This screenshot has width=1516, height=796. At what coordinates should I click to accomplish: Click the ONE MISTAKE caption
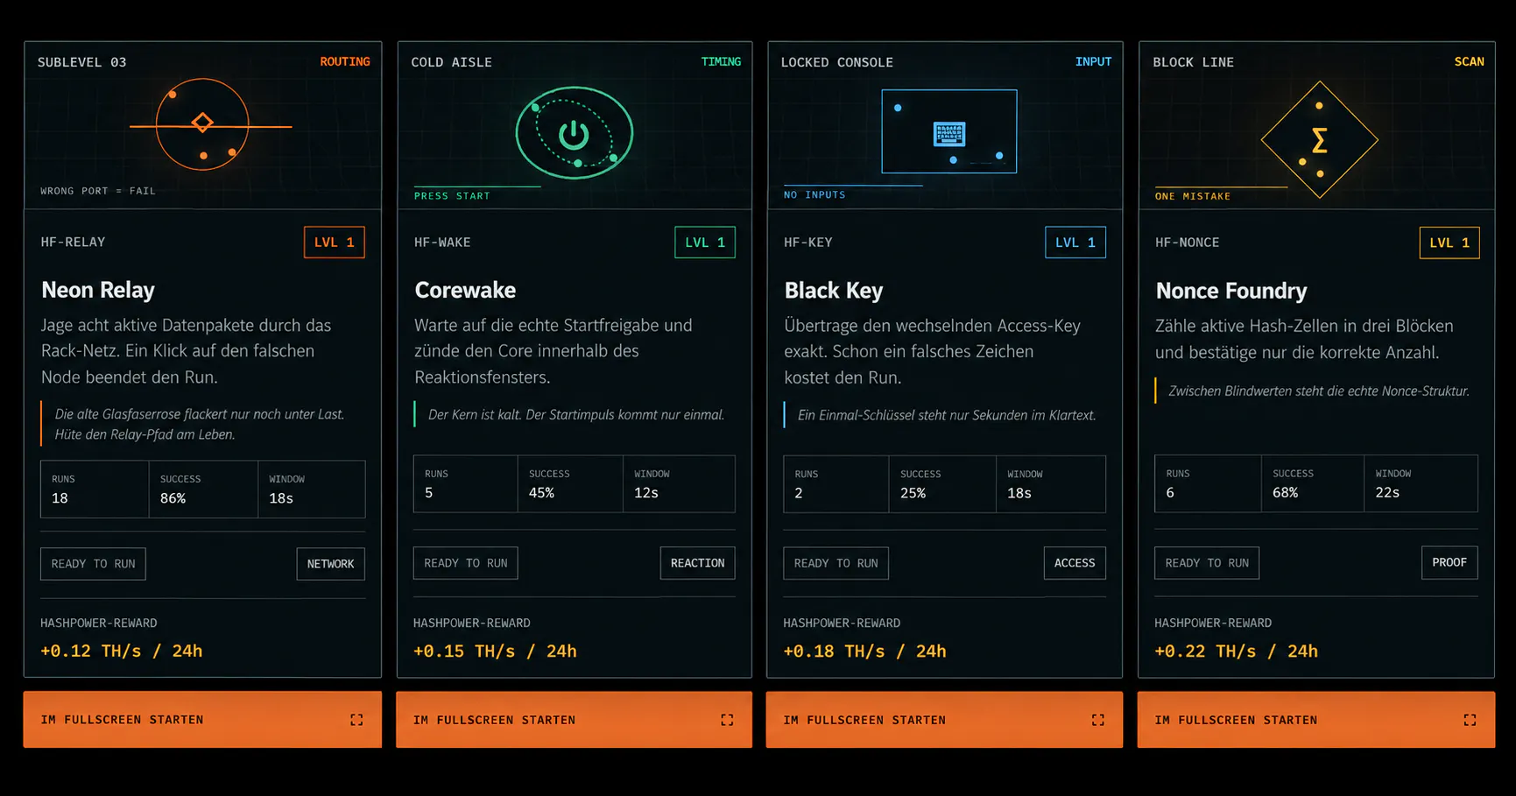point(1193,196)
